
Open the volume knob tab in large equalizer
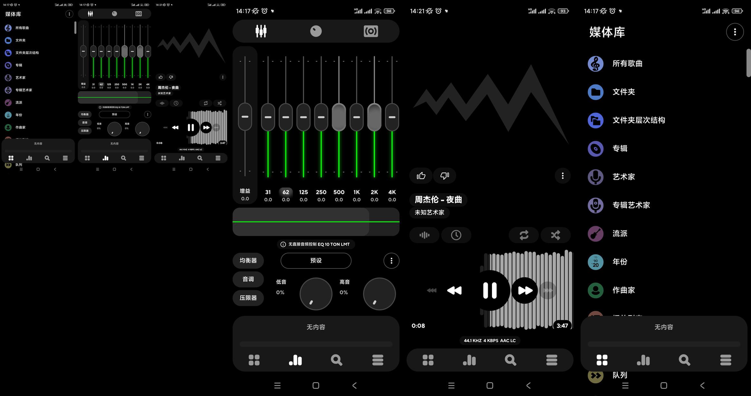pos(316,31)
